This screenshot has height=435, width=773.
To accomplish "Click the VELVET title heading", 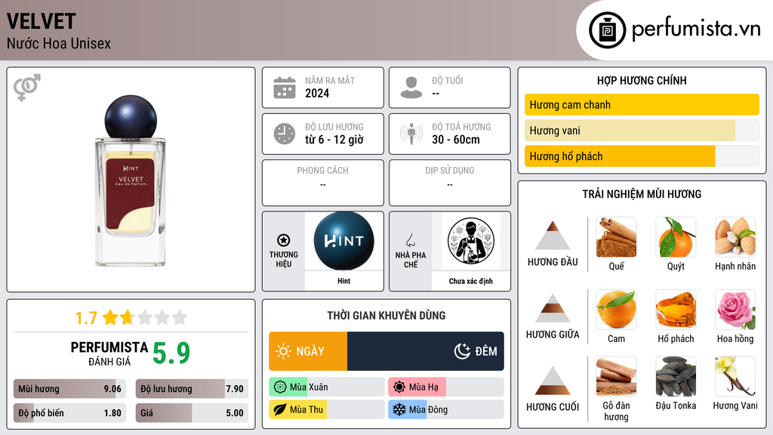I will pyautogui.click(x=41, y=21).
